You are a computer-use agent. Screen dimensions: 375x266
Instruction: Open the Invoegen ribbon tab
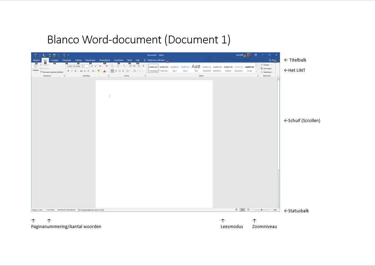pyautogui.click(x=55, y=60)
